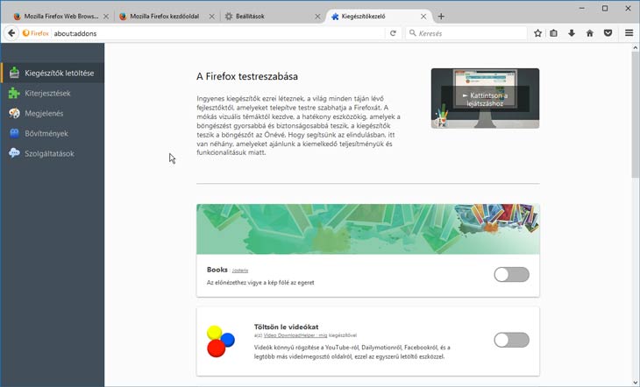This screenshot has height=387, width=640.
Task: Switch to Mozilla Firefox Web Browser tab
Action: (61, 17)
